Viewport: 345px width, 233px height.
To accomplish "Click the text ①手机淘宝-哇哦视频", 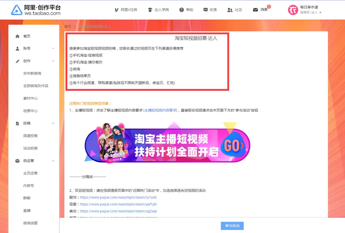I will (x=86, y=55).
